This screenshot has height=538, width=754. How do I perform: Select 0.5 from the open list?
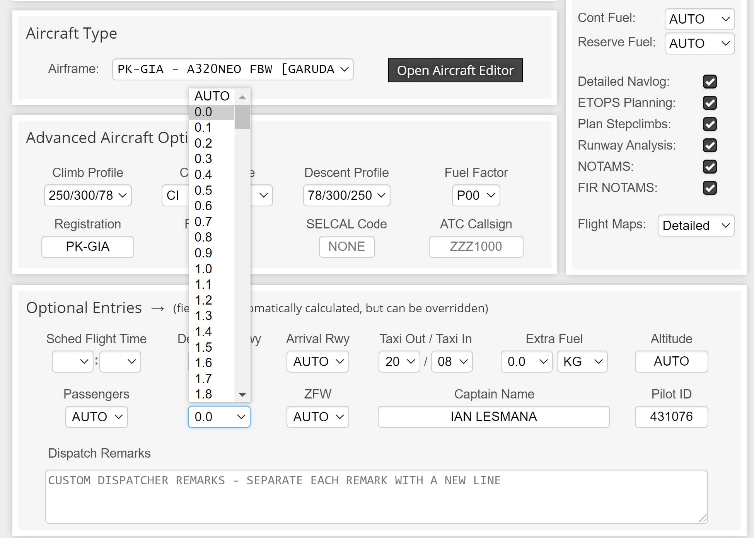(204, 191)
